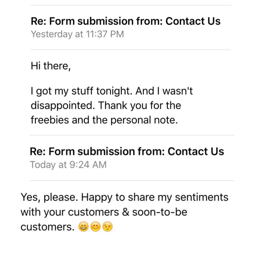Click the winking face emoji
Viewport: 255px width, 255px height.
pos(108,227)
